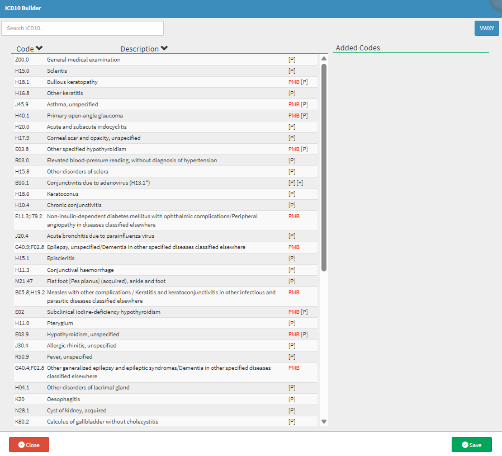Click the [+] marker on Conjunctivitis due to adenovirus
The image size is (502, 456).
pos(300,183)
